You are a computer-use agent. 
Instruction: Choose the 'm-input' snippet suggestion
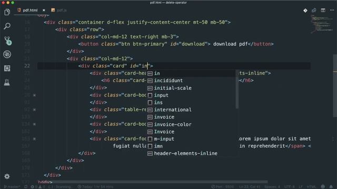click(191, 139)
